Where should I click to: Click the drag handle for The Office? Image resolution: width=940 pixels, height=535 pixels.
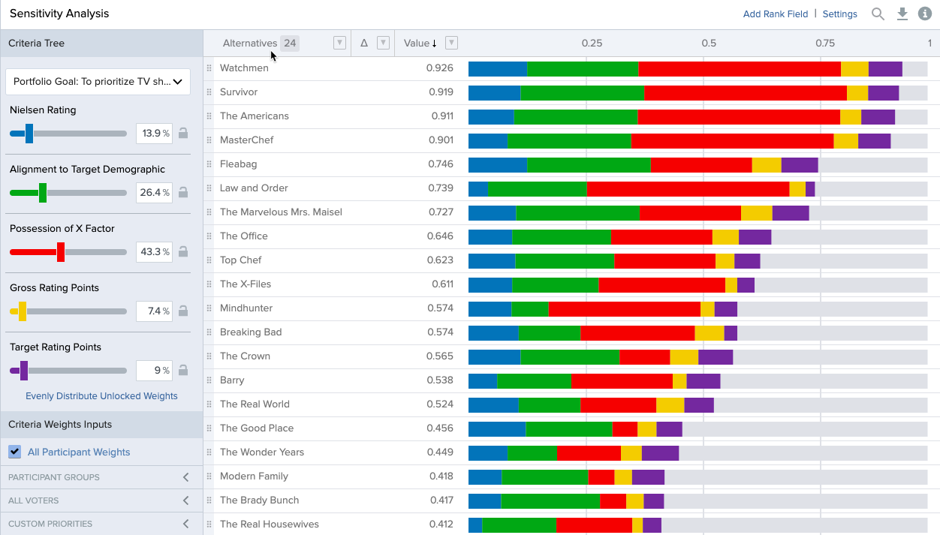click(x=209, y=236)
